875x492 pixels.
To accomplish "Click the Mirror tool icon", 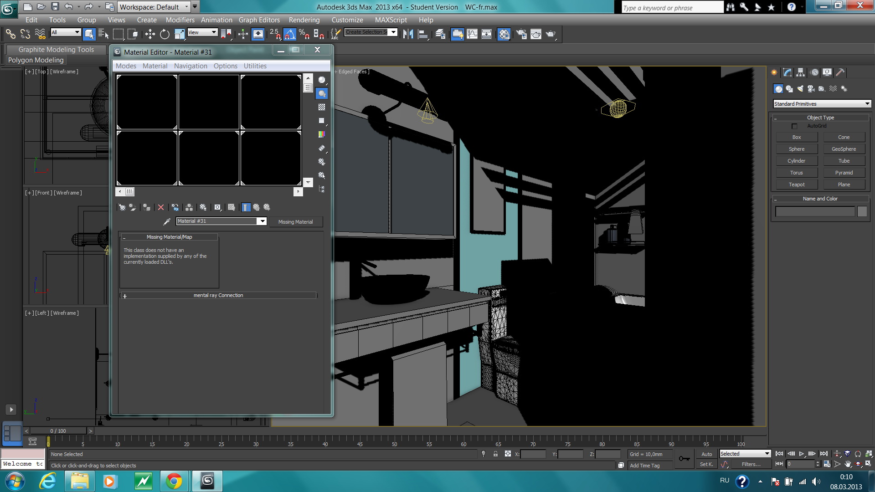I will tap(408, 34).
